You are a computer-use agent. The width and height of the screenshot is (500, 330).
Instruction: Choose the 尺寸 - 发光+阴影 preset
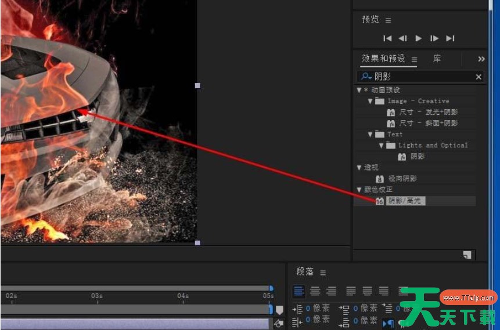(x=429, y=112)
